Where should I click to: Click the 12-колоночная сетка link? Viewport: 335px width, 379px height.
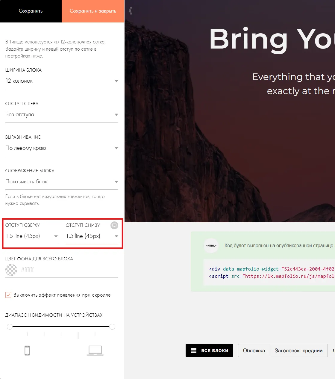pos(82,42)
